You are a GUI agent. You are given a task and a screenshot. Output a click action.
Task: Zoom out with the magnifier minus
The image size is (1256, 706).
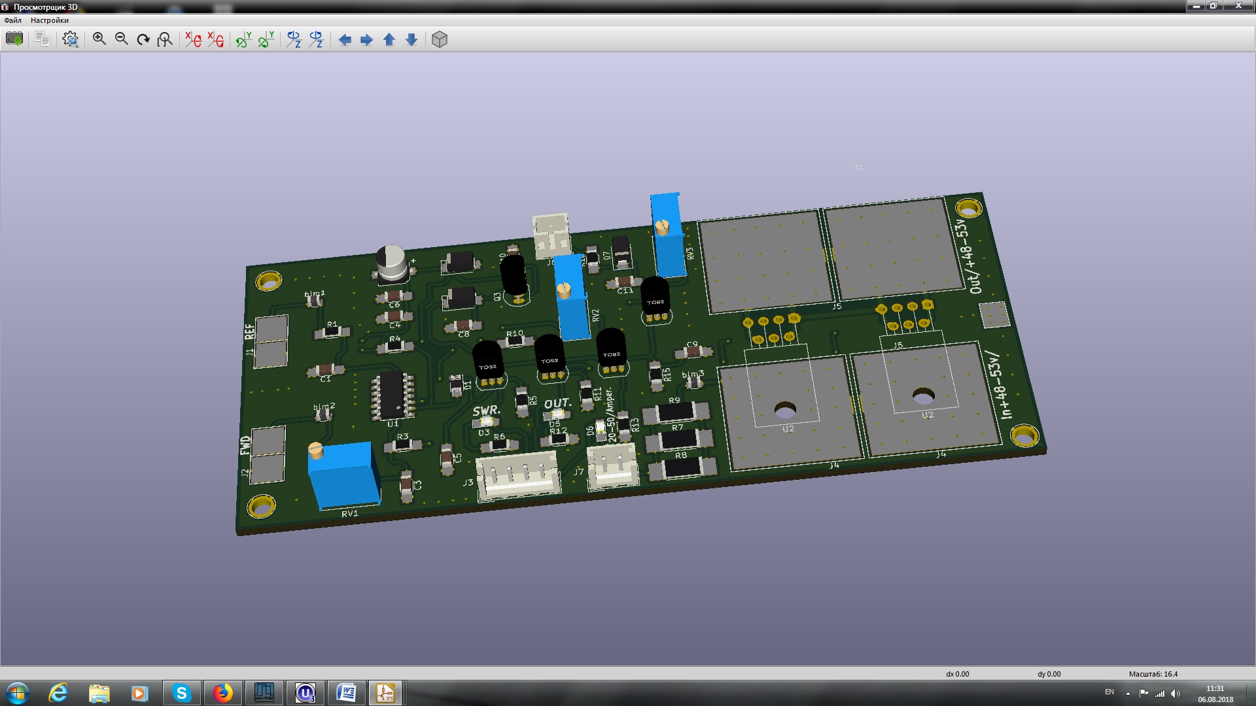pos(122,39)
